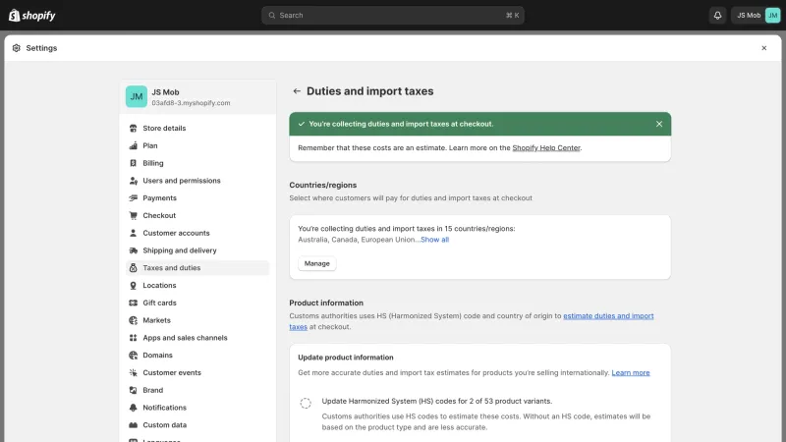The width and height of the screenshot is (786, 442).
Task: Click the Shipping and delivery truck icon
Action: point(133,250)
